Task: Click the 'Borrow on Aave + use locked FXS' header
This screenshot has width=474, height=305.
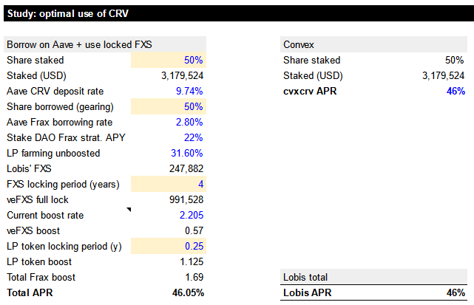Action: coord(105,44)
